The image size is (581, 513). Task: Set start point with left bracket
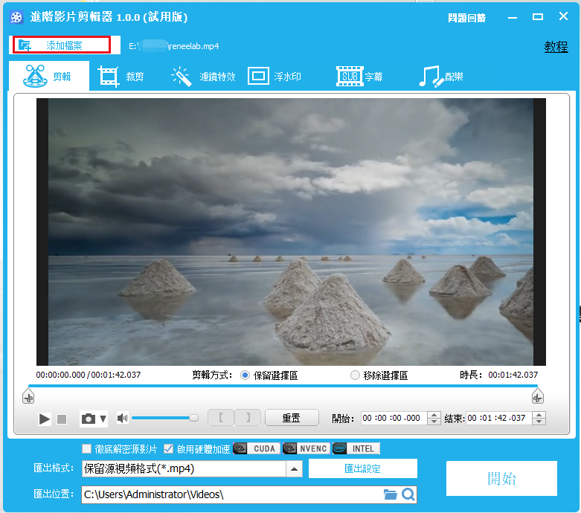(221, 418)
